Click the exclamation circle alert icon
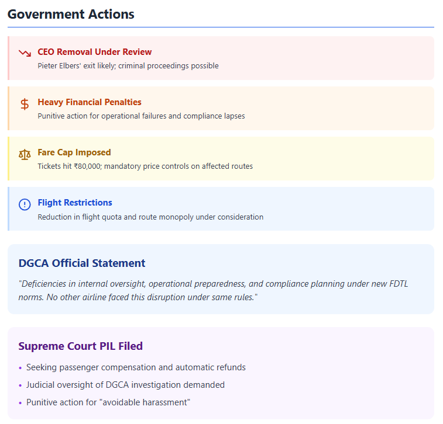 tap(25, 204)
